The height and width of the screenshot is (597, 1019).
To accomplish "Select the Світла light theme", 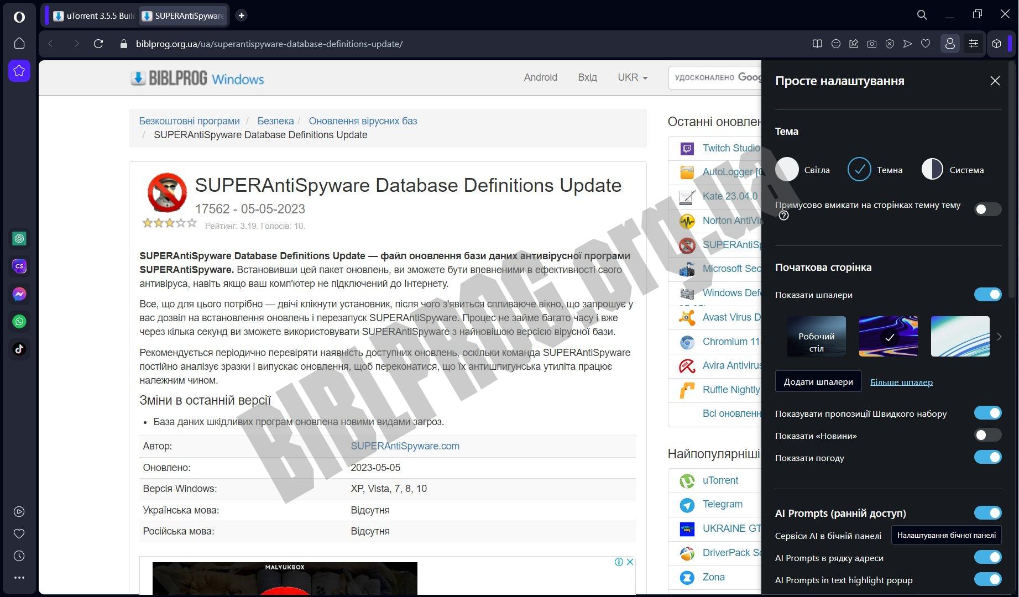I will click(x=802, y=170).
